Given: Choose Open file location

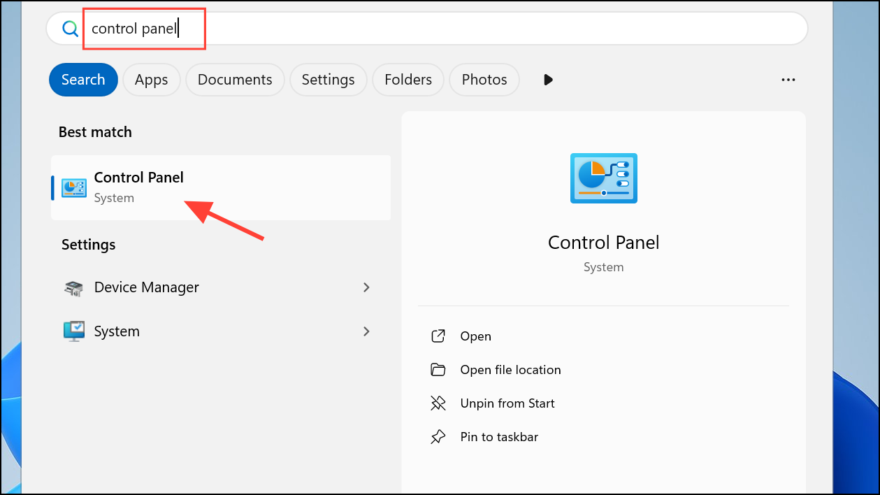Looking at the screenshot, I should click(510, 370).
